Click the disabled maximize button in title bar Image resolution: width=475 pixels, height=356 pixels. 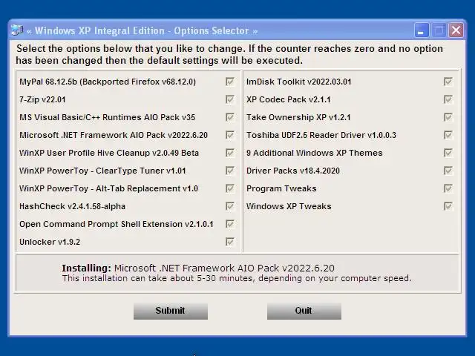439,30
